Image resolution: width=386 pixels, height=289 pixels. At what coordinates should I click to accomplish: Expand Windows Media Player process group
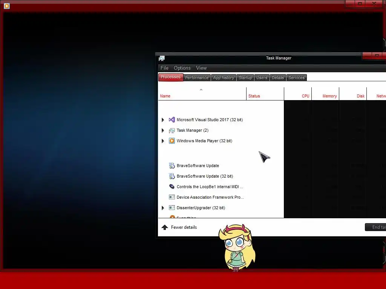pyautogui.click(x=163, y=141)
